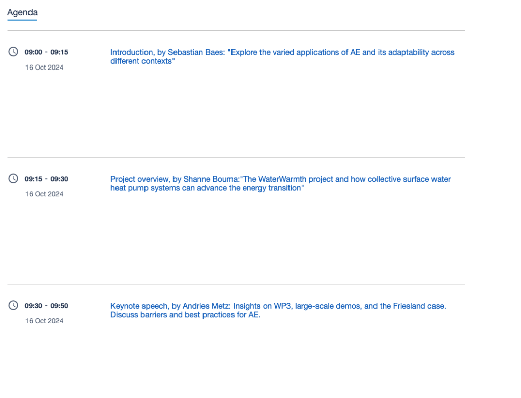
Task: Click the 09:50 end time of the Keynote
Action: [x=59, y=306]
